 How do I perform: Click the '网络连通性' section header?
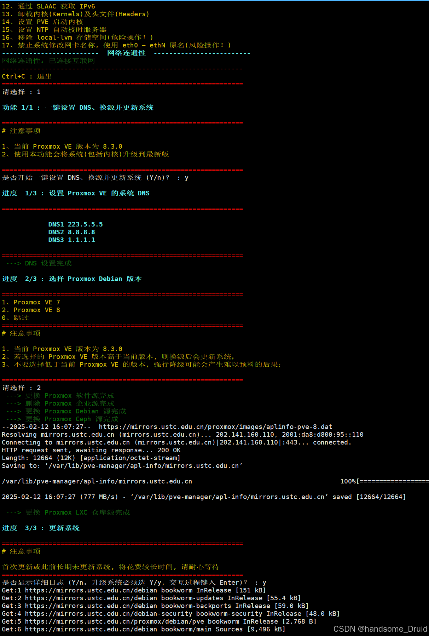pos(126,53)
